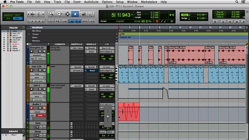
Task: Click highlighted Echo1 send on Inst 3.04
Action: (92, 71)
